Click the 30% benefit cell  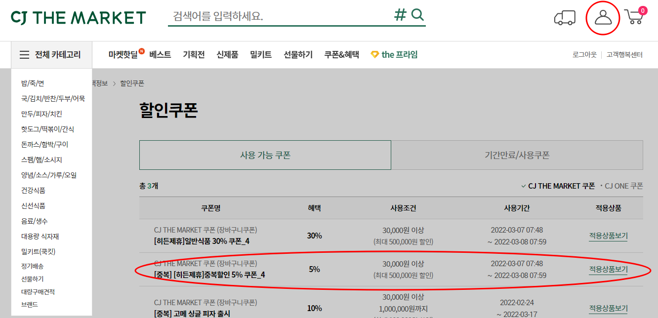pos(314,236)
